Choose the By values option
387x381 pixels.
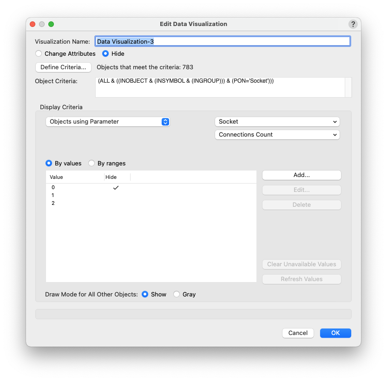(x=49, y=164)
